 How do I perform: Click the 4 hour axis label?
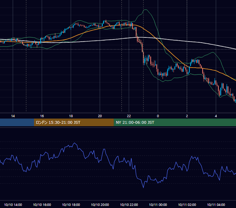point(216,116)
